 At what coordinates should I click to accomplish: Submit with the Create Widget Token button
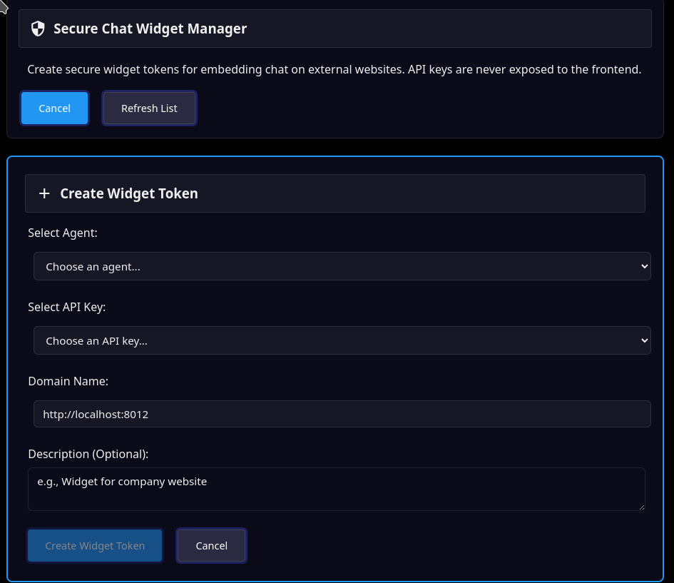pyautogui.click(x=95, y=546)
